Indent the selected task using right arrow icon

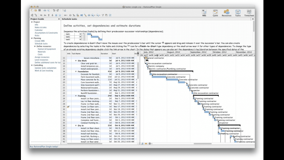41,15
